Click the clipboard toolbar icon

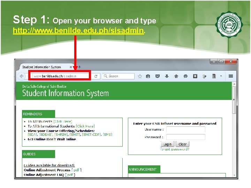pos(214,76)
